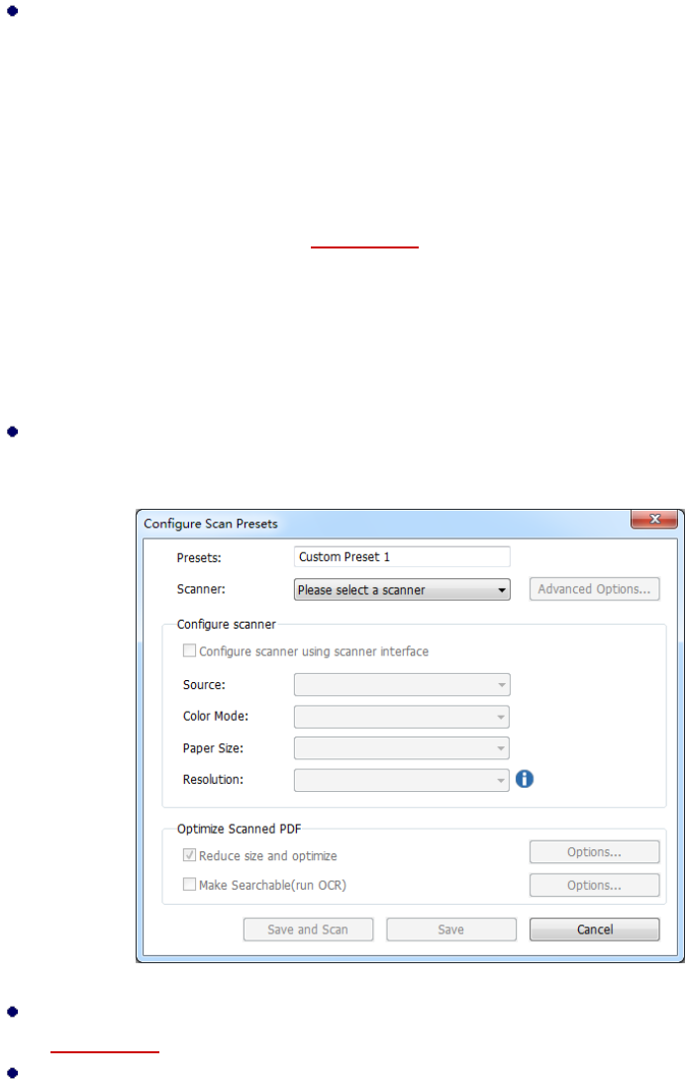Click the Advanced Options button
This screenshot has width=685, height=1080.
(594, 589)
